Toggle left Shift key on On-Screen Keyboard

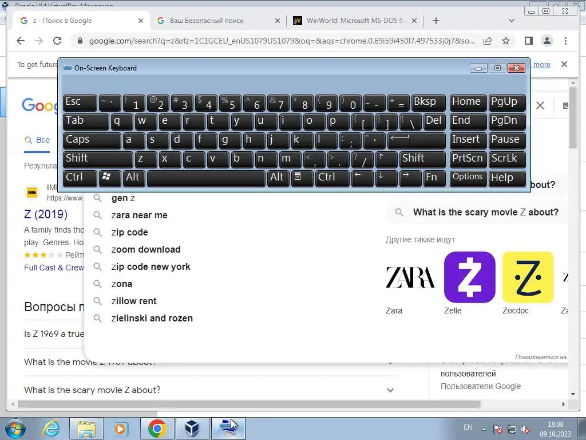(97, 159)
